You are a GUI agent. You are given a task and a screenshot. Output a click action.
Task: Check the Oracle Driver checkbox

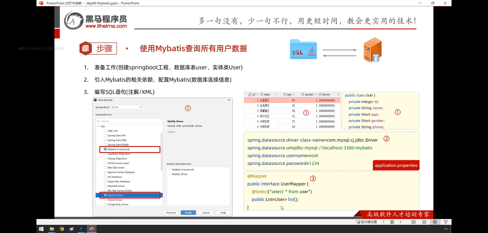coord(105,200)
